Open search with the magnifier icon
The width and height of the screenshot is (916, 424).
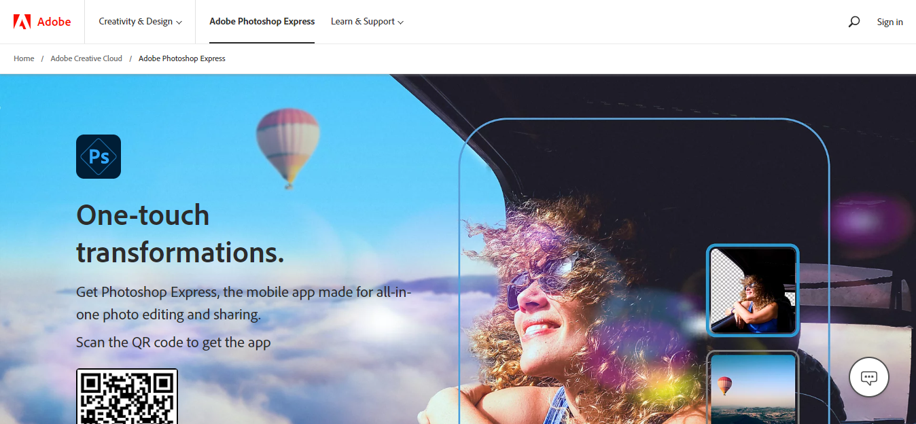coord(854,22)
